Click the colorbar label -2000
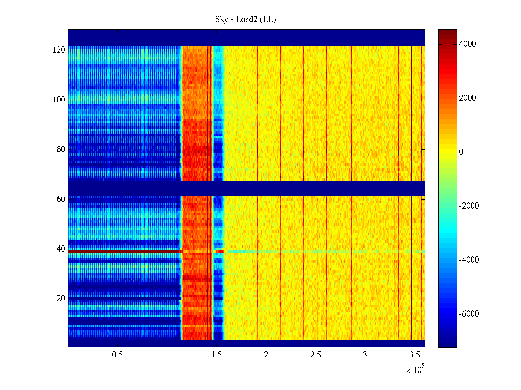Screen dimensions: 521x390 (469, 206)
